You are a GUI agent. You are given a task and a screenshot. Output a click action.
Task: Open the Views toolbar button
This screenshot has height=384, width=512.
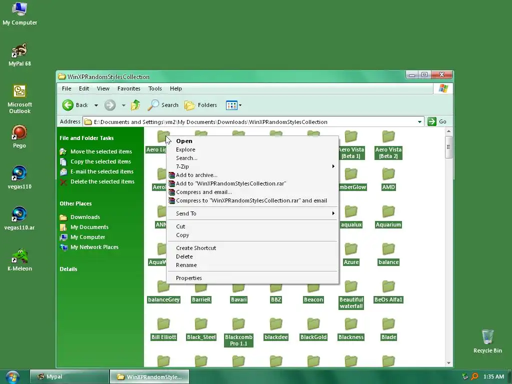[x=231, y=105]
